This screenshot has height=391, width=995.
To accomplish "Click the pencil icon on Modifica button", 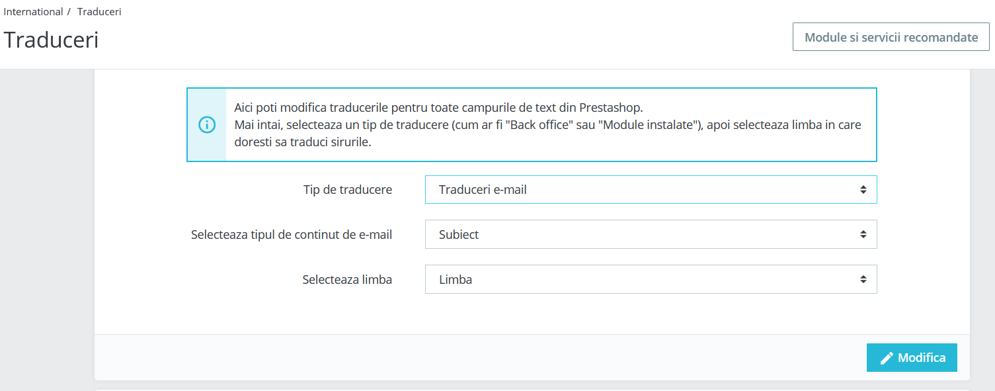I will point(887,358).
